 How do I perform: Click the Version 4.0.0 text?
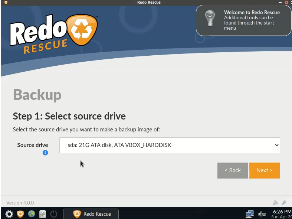coord(20,203)
